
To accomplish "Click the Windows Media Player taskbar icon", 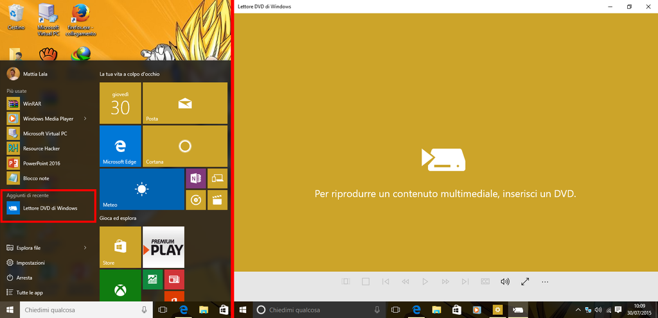I will (477, 310).
